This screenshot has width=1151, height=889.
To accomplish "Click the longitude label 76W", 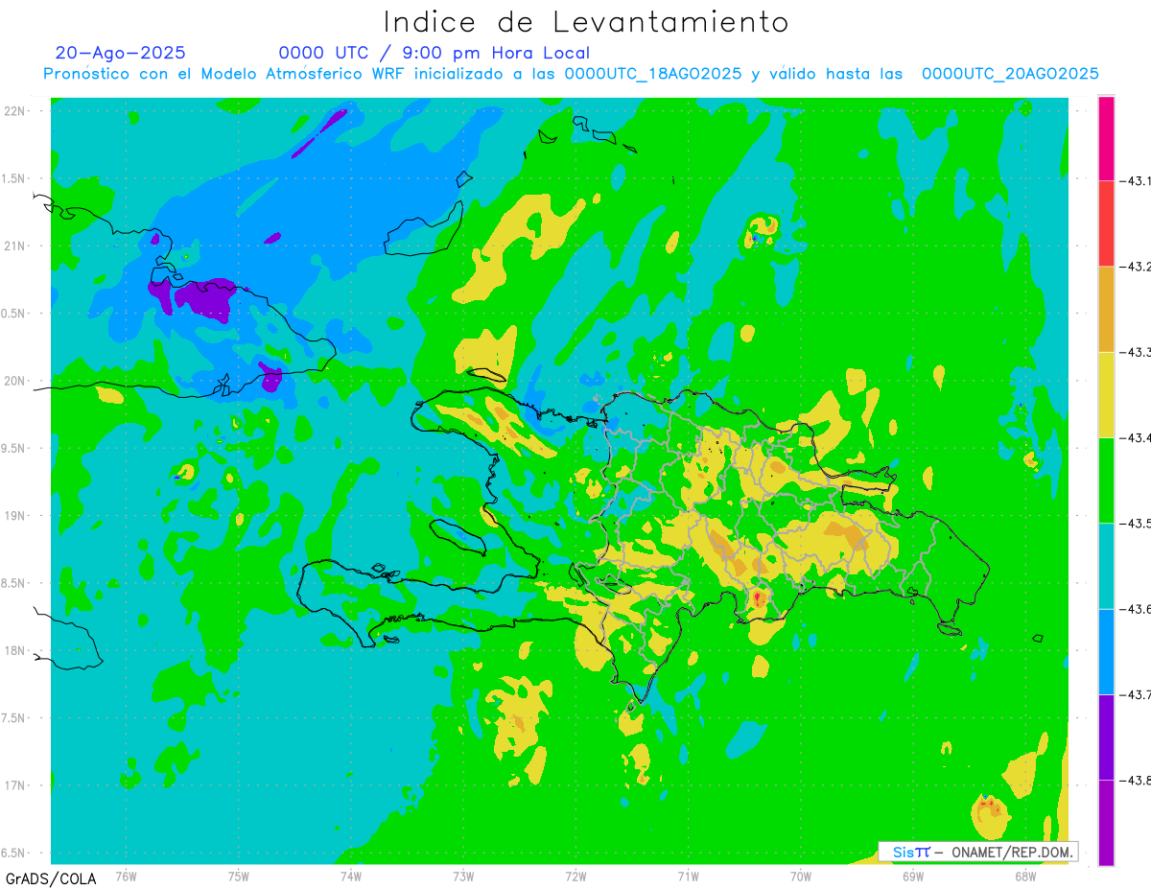I will pyautogui.click(x=126, y=876).
